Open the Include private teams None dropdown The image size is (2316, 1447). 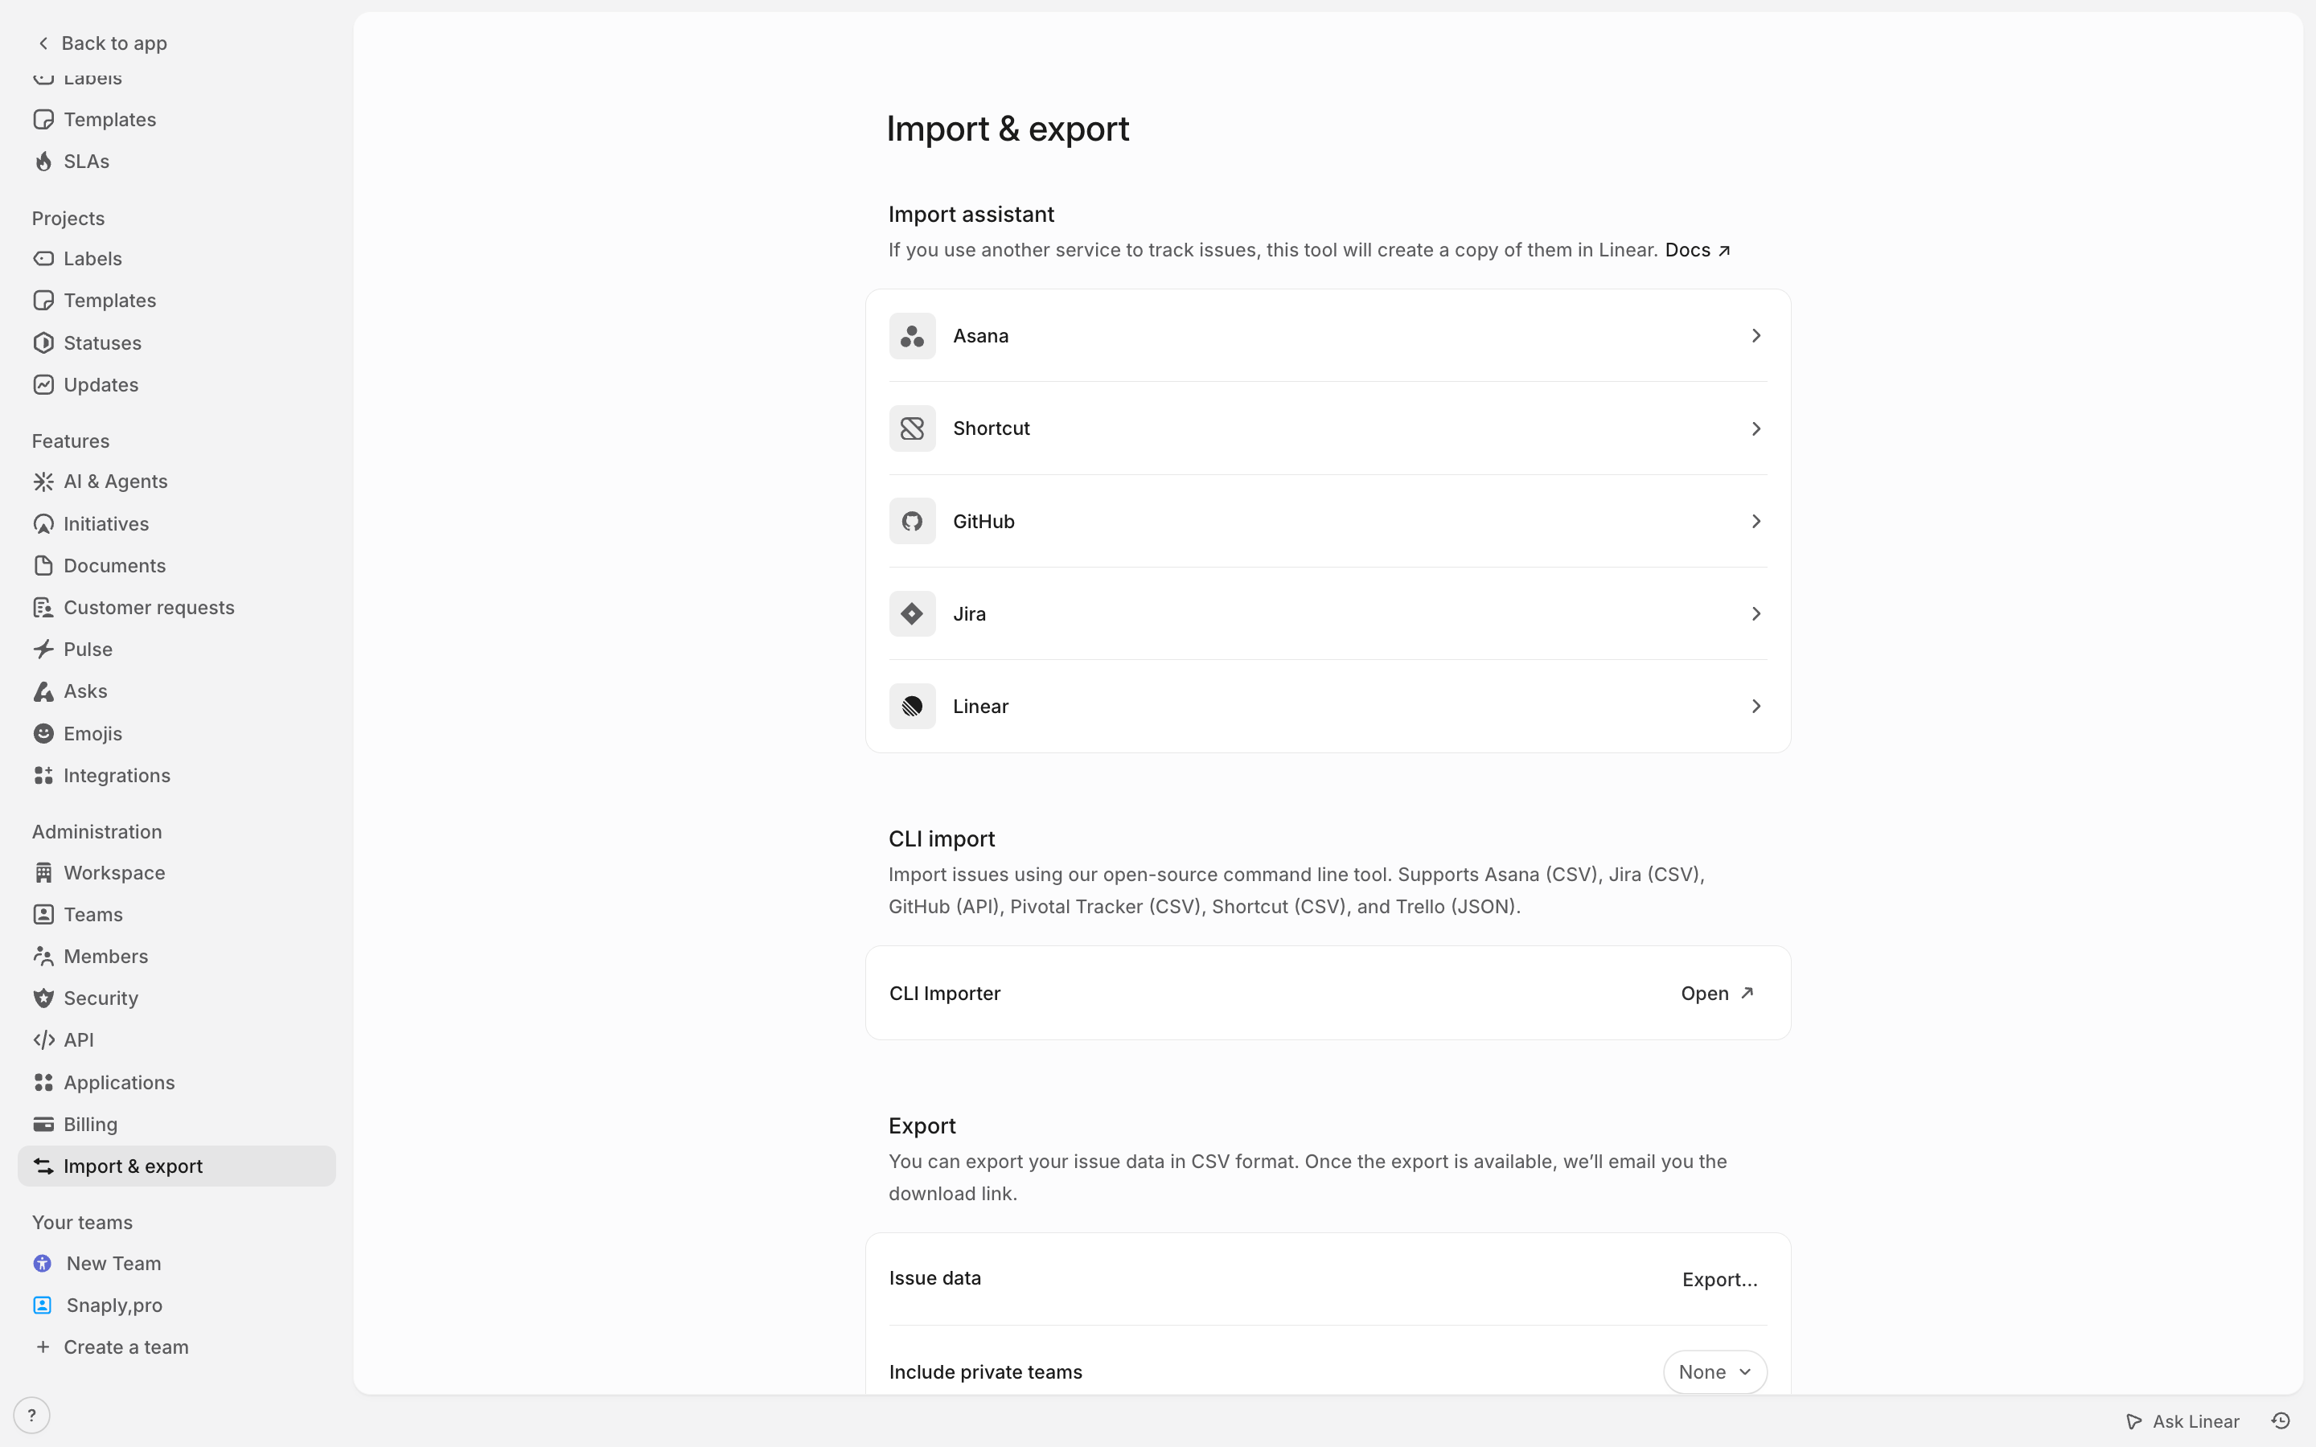tap(1715, 1372)
